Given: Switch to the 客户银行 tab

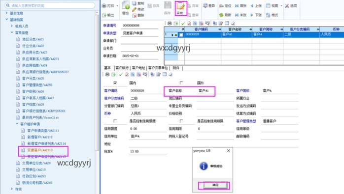Looking at the screenshot, I should tap(122, 68).
